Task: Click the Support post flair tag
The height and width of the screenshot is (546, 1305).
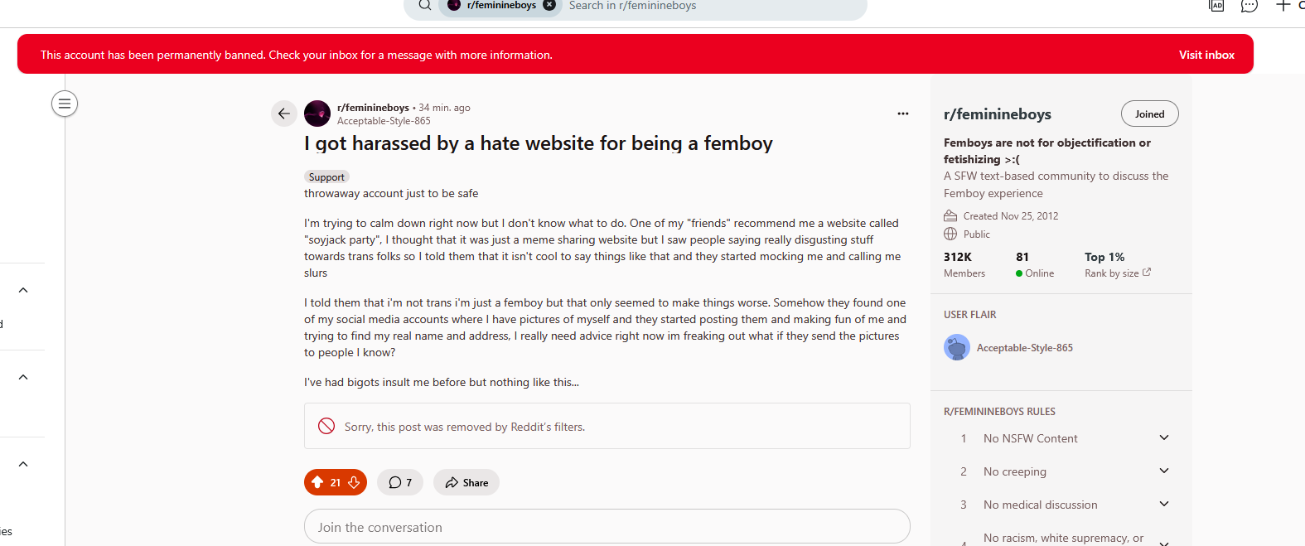Action: coord(326,177)
